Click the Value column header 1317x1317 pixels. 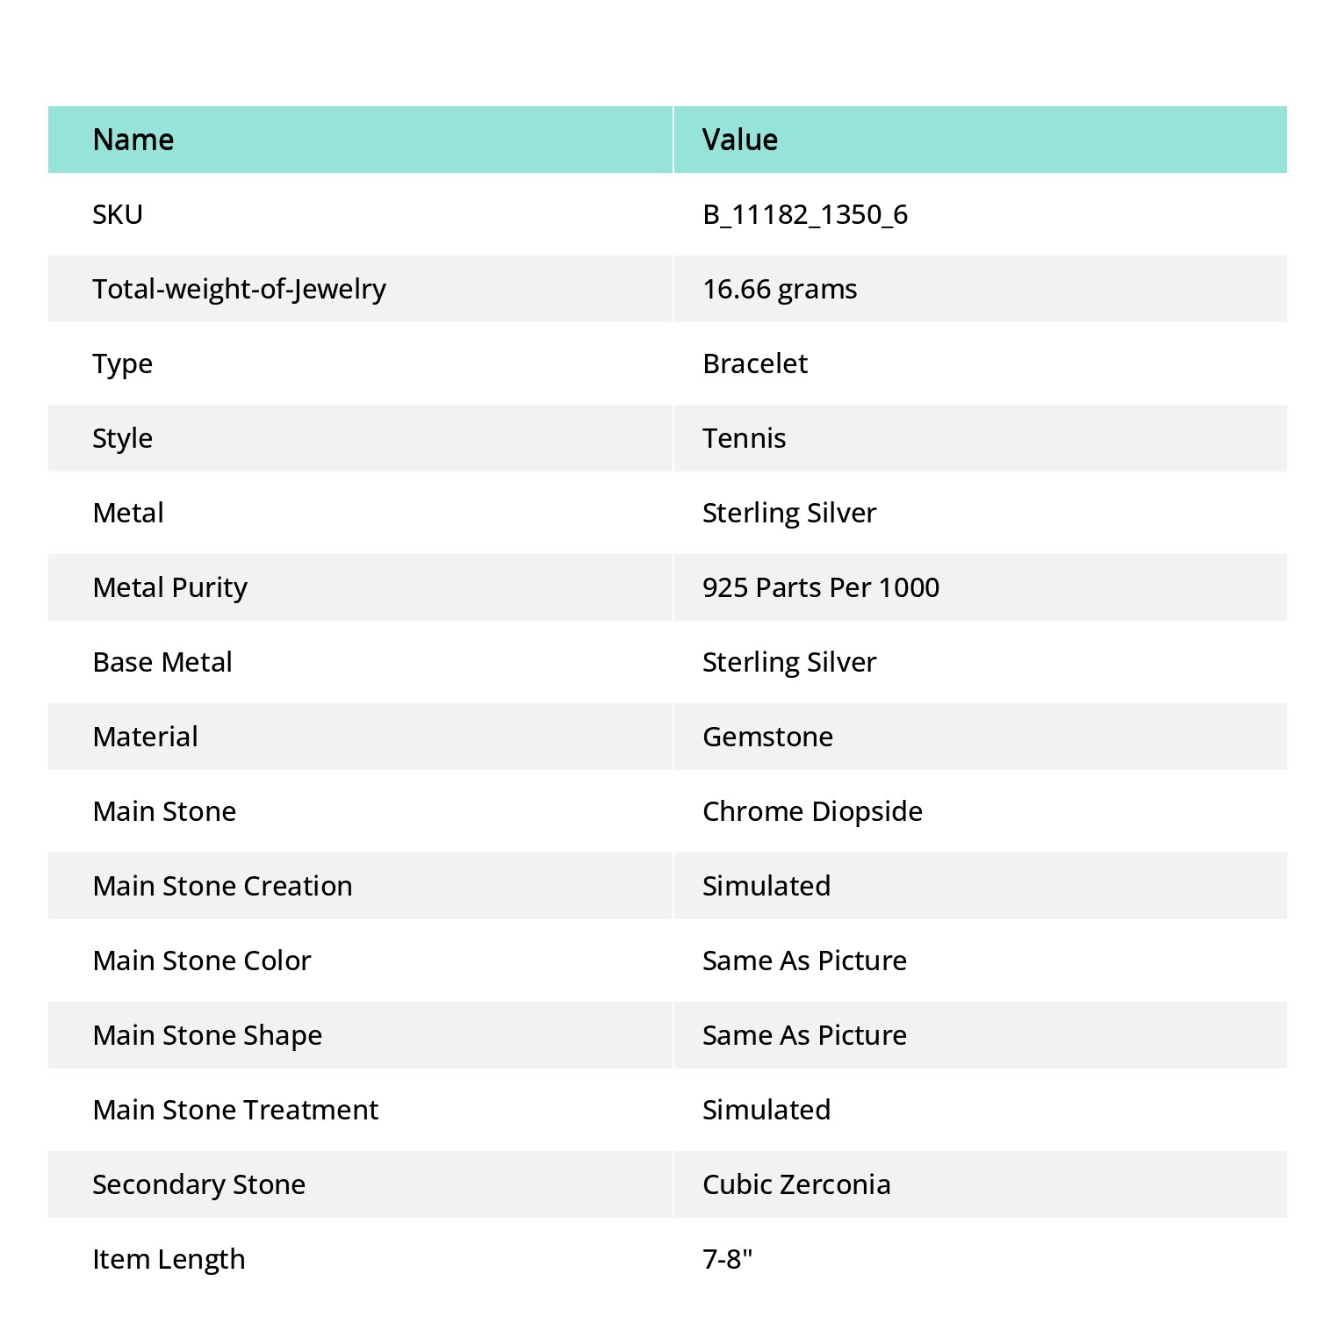(x=740, y=140)
